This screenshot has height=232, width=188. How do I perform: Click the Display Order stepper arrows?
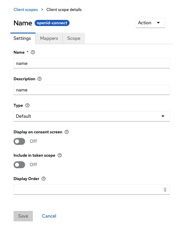[165, 190]
